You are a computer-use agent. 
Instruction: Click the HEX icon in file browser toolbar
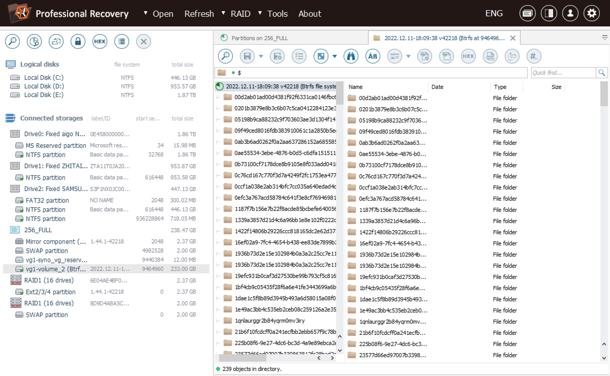click(x=468, y=56)
